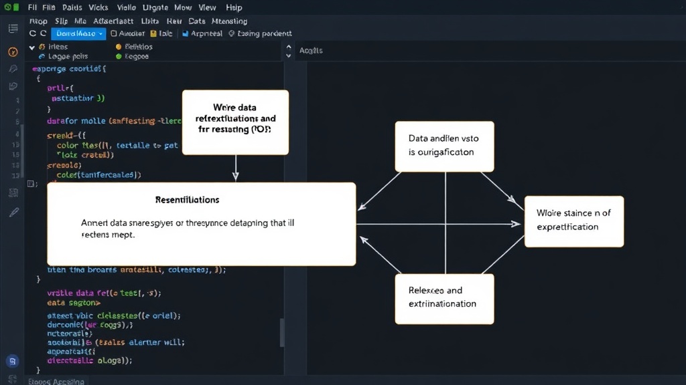686x385 pixels.
Task: Select the Mtensting menu item
Action: click(x=229, y=21)
